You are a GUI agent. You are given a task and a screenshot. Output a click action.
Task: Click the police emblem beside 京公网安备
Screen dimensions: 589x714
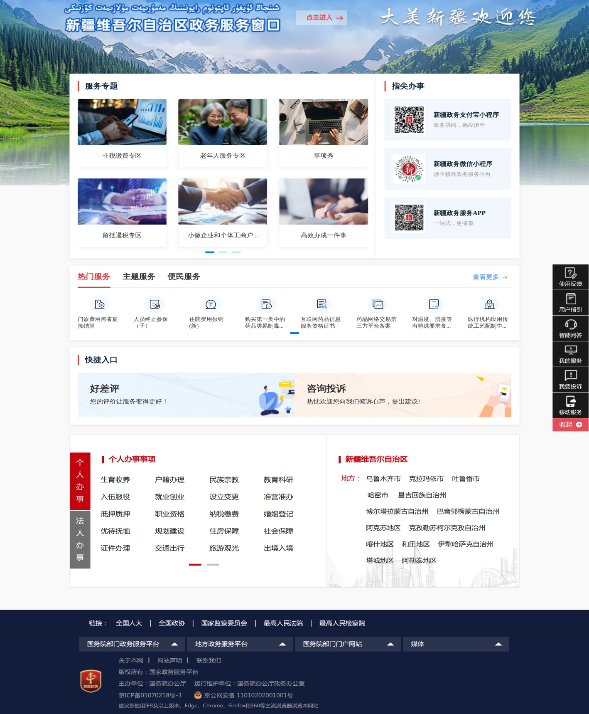[198, 695]
